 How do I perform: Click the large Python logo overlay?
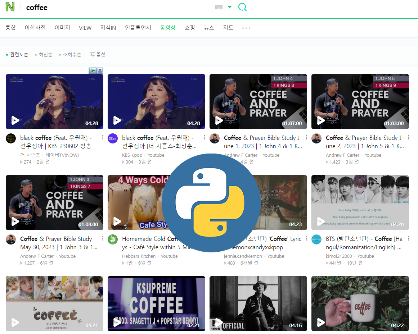(210, 203)
